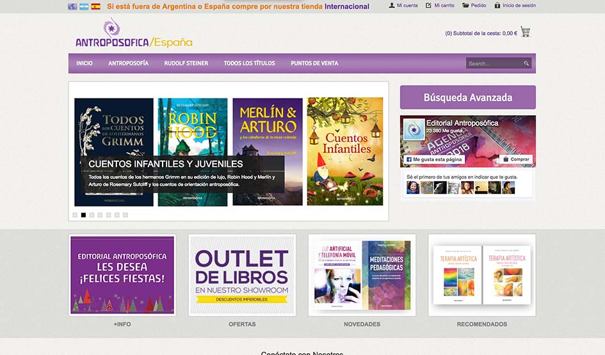Viewport: 605px width, 355px height.
Task: Open Pedido link
Action: (478, 5)
